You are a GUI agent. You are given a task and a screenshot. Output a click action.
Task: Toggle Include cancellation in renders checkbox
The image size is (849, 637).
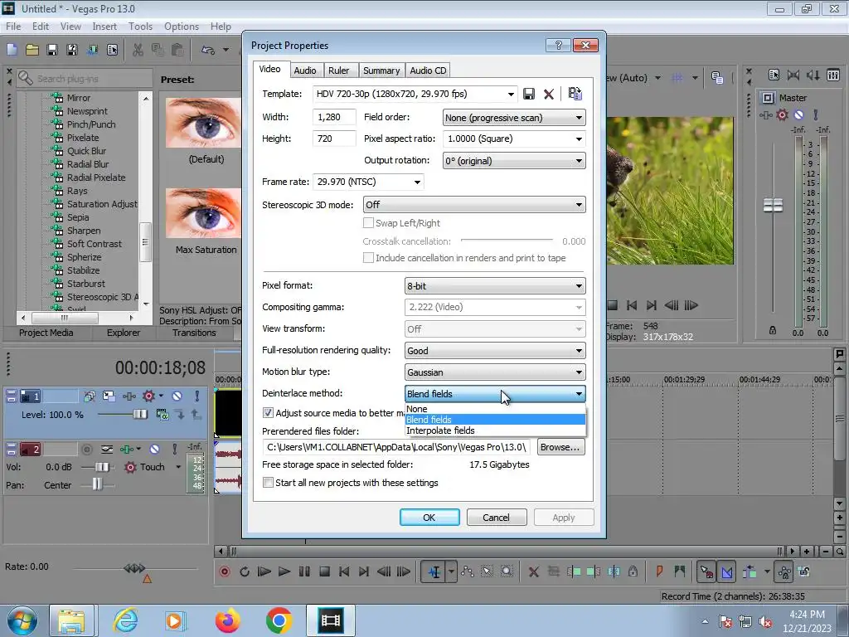[368, 258]
